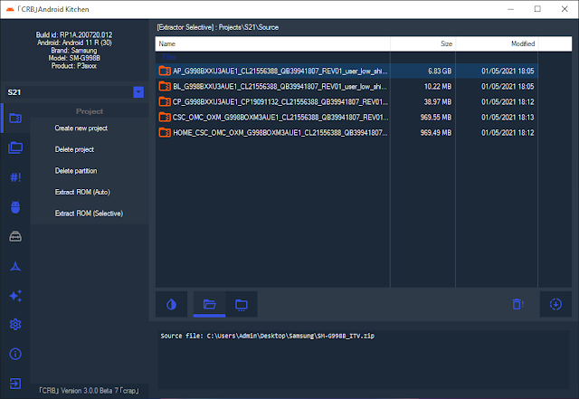Click the CSC_OMC_OXM file archive icon
Screen dimensions: 579x399
(165, 117)
